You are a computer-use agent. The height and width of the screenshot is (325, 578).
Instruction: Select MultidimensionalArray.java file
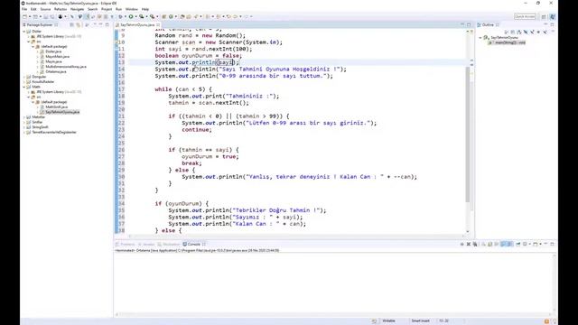point(66,67)
